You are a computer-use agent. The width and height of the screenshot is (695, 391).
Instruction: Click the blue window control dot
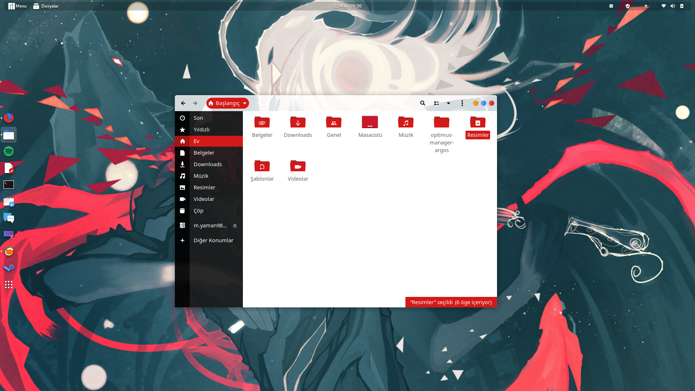coord(484,103)
